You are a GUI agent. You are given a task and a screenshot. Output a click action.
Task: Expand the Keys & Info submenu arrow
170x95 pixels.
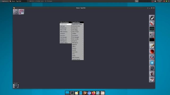click(71, 30)
